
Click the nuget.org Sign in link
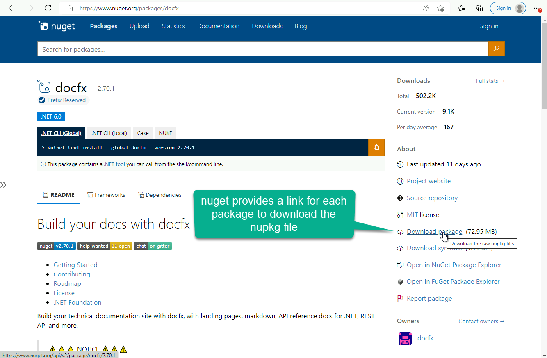489,26
